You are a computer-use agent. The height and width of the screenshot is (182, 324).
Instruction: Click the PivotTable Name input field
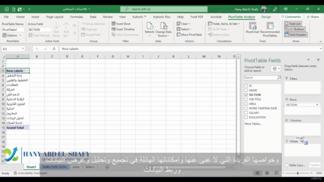[13, 30]
